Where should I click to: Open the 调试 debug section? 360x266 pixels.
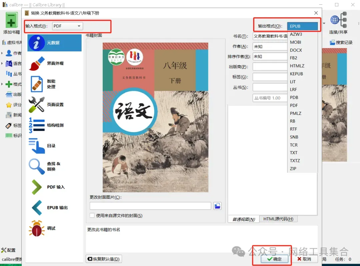[x=54, y=228]
